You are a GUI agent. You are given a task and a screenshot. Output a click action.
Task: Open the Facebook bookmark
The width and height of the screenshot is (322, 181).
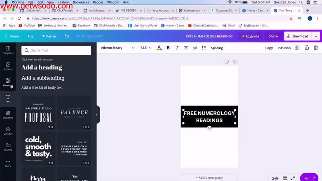point(81,25)
